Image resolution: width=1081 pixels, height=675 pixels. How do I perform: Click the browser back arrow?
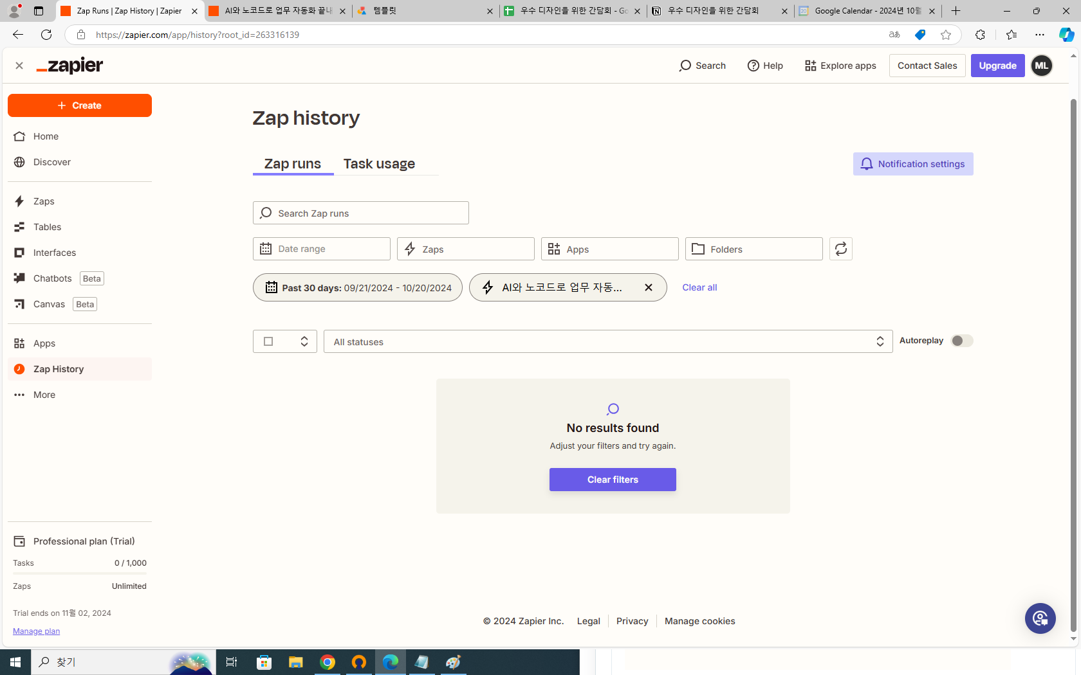(18, 35)
